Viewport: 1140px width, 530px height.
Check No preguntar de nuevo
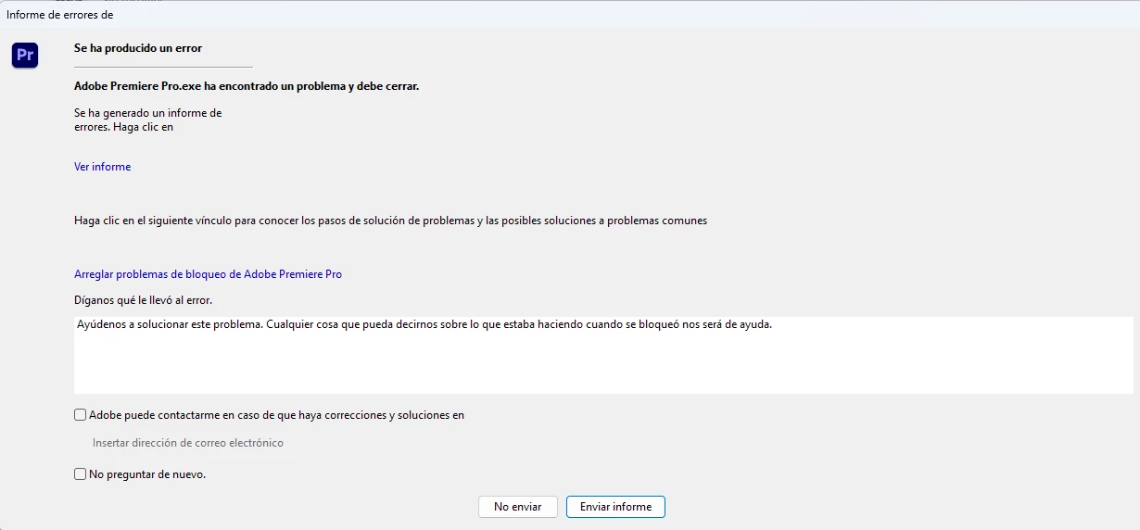[81, 474]
